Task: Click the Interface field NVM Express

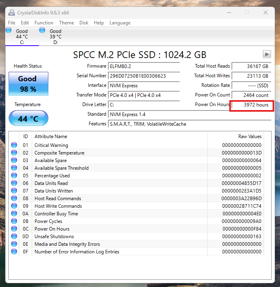Action: [144, 86]
